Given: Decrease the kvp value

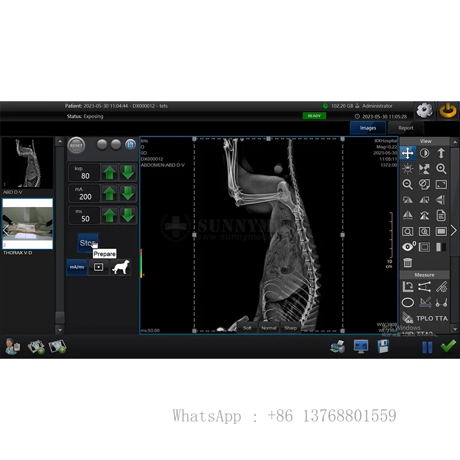Looking at the screenshot, I should tap(128, 172).
